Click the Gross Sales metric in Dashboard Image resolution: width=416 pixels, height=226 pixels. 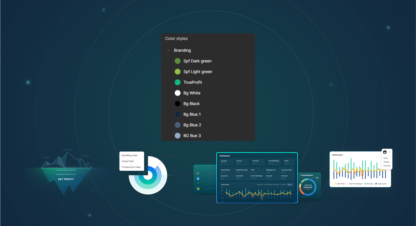(x=224, y=176)
